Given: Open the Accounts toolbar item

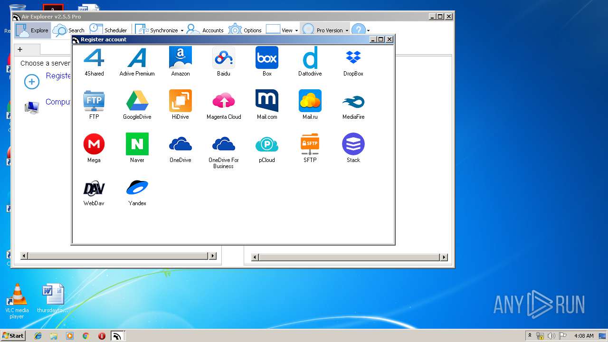Looking at the screenshot, I should 205,30.
